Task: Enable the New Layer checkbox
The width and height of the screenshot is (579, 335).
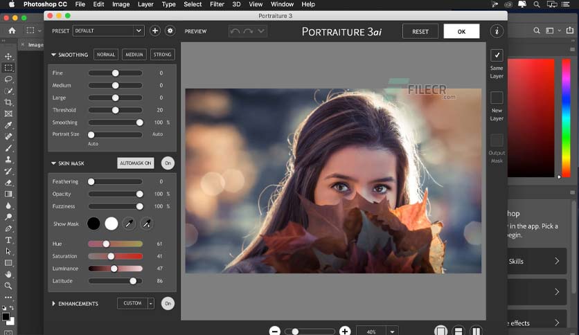Action: 497,98
